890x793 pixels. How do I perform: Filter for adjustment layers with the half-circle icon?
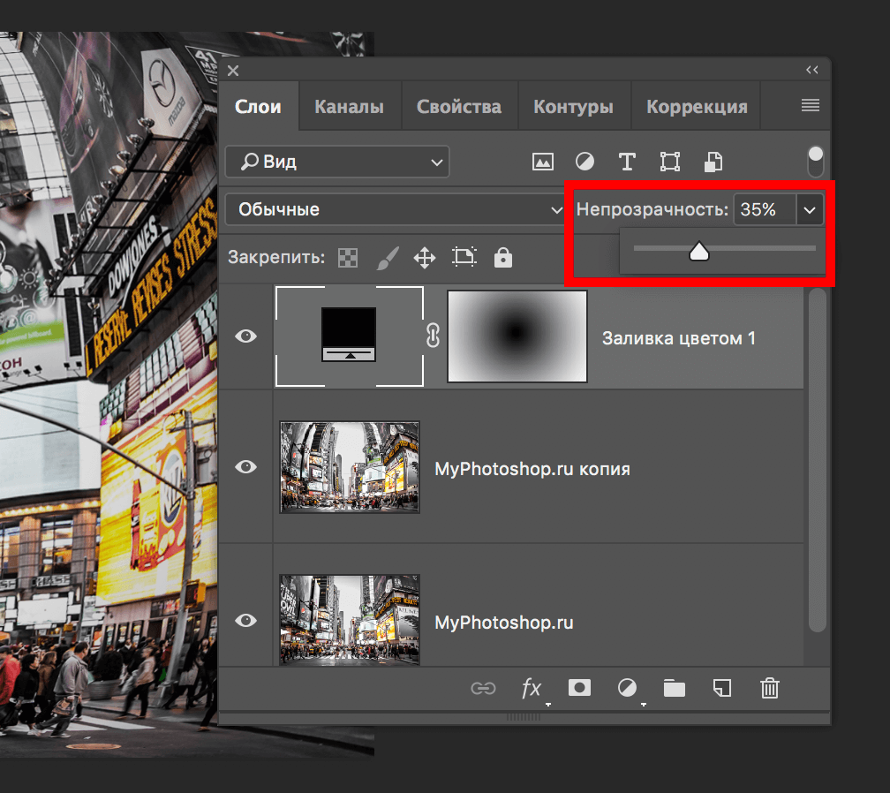click(x=585, y=162)
